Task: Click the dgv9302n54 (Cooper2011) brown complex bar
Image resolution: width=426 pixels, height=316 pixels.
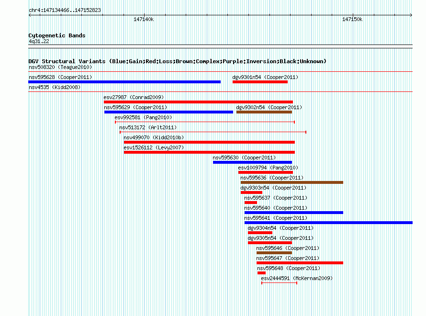Action: pyautogui.click(x=264, y=112)
